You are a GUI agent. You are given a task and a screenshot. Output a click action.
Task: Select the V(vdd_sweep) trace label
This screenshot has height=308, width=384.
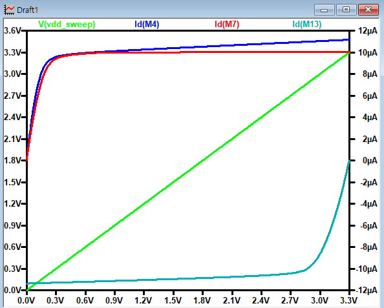(67, 24)
